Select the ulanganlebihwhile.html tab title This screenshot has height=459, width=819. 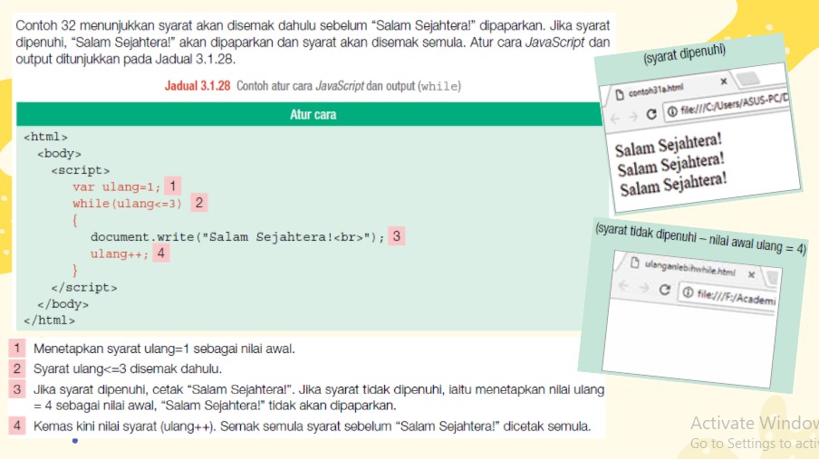point(689,268)
